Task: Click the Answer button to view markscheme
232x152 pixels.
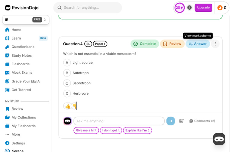Action: click(x=198, y=44)
